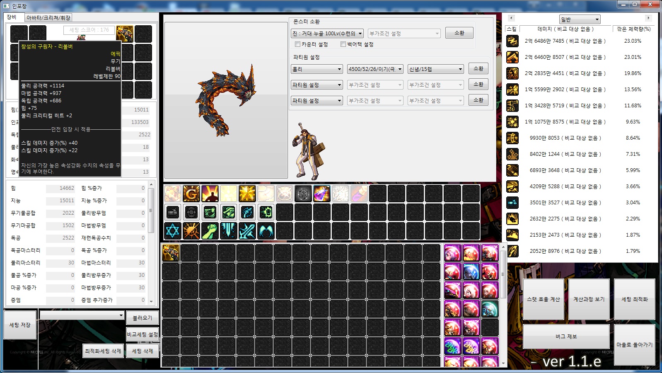
Task: Click the 세팅 최적화 button
Action: [x=635, y=299]
